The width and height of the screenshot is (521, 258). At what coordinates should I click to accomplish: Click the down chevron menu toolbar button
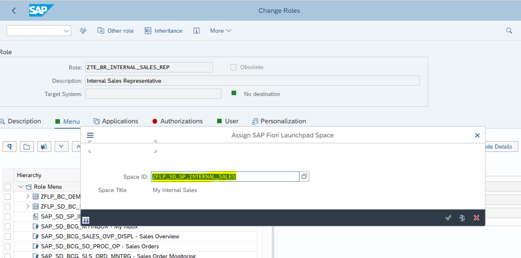61,146
